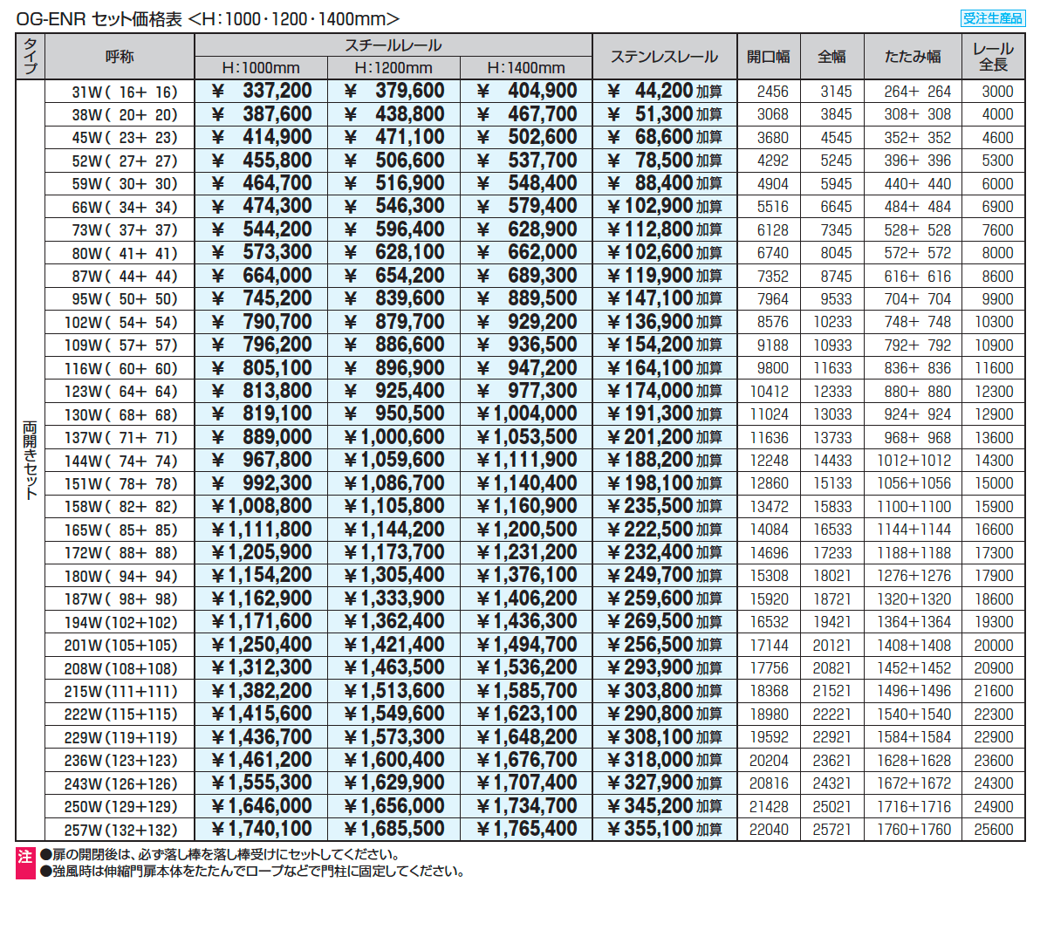Viewport: 1047px width, 930px height.
Task: Select the 全幅 column header
Action: tap(831, 57)
